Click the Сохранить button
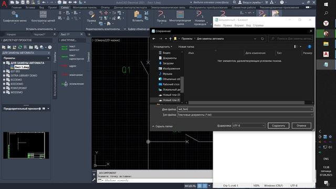This screenshot has height=189, width=336. click(278, 125)
